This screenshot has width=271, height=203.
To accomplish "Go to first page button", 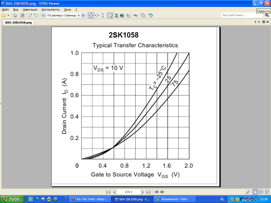I will click(x=108, y=192).
